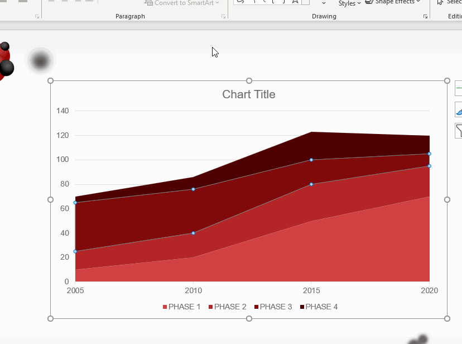Select the Chart Title text
This screenshot has width=462, height=344.
249,94
